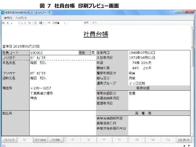Click the 休職出向年月日 label
The image size is (196, 147).
[x=108, y=98]
